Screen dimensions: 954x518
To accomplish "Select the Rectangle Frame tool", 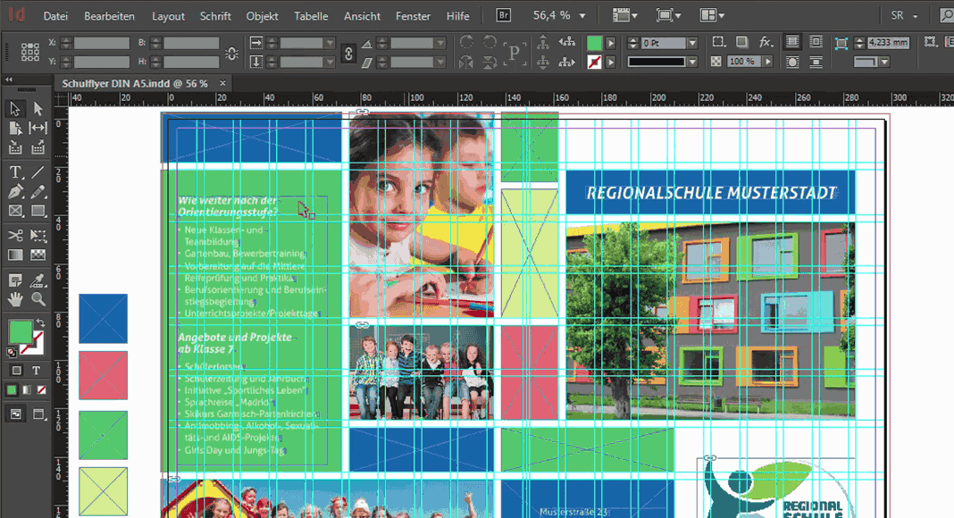I will 15,212.
